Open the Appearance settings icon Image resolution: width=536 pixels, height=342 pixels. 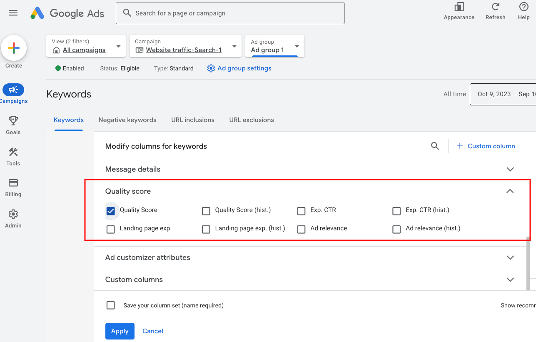(x=459, y=7)
